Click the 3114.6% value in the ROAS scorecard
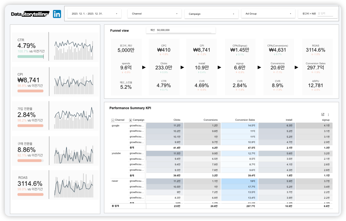Screen dimensions: 346x221 30,184
